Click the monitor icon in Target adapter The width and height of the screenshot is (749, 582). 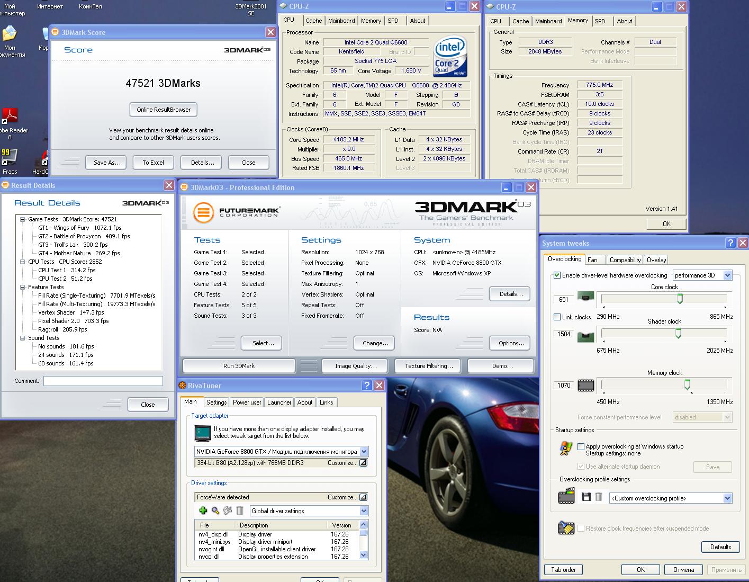tap(202, 433)
